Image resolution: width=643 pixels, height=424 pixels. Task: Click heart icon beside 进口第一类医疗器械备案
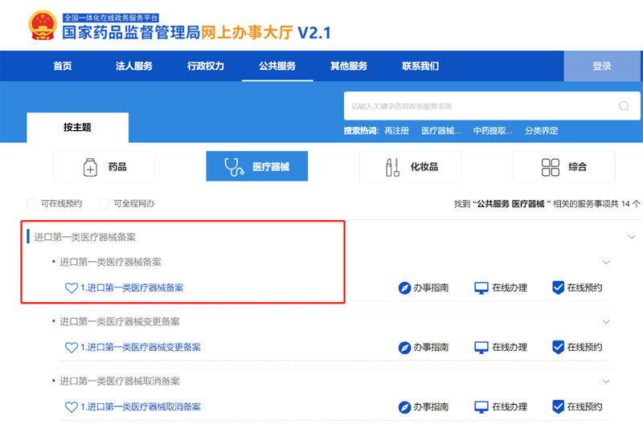pos(72,287)
